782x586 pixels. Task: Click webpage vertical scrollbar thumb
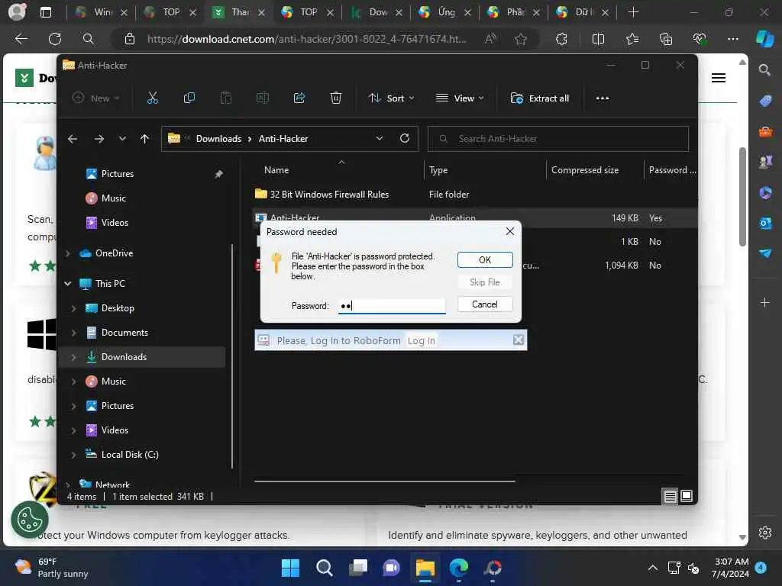pos(742,197)
